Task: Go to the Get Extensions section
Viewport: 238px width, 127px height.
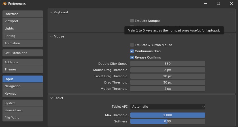Action: tap(23, 53)
